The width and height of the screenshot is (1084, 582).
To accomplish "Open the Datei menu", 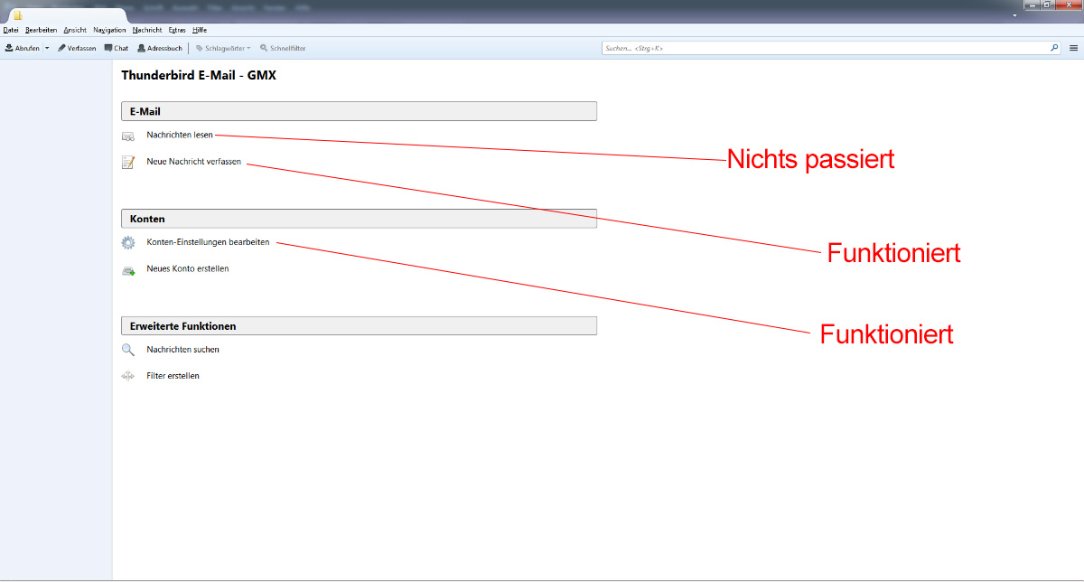I will (x=11, y=30).
